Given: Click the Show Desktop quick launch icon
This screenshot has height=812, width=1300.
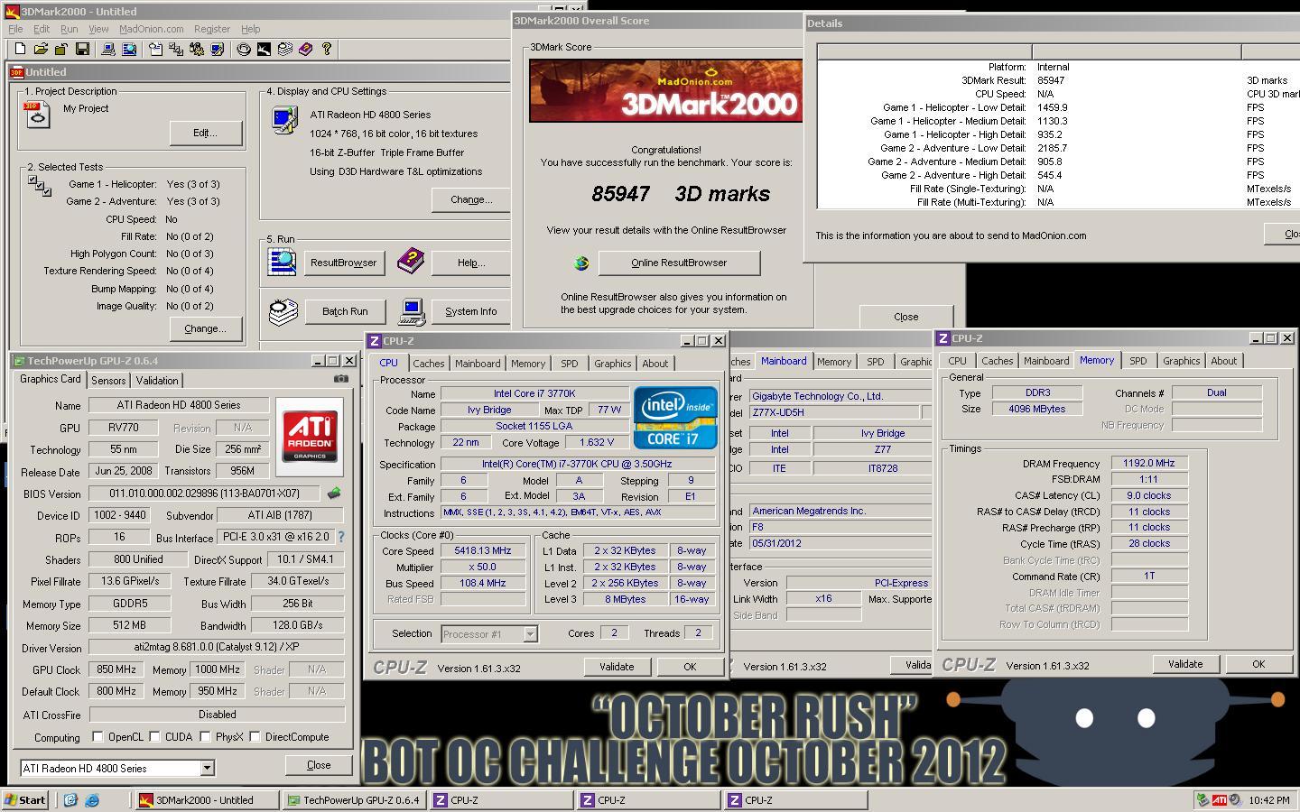Looking at the screenshot, I should pos(70,799).
